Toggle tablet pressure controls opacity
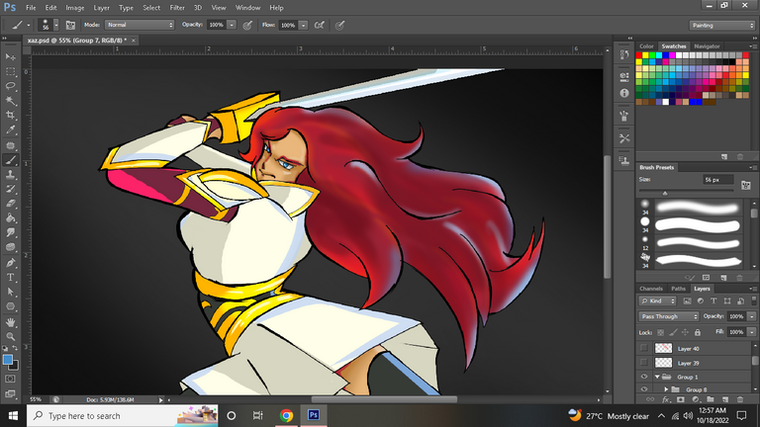The image size is (760, 427). coord(247,25)
